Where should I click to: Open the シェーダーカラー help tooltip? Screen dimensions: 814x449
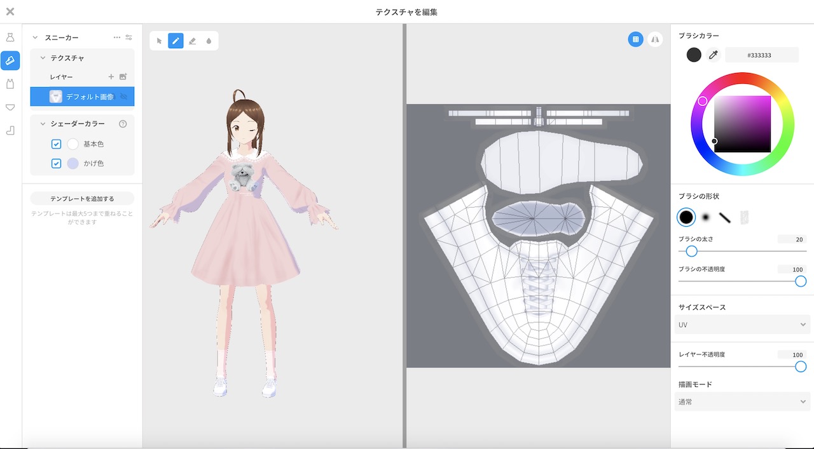pyautogui.click(x=124, y=123)
